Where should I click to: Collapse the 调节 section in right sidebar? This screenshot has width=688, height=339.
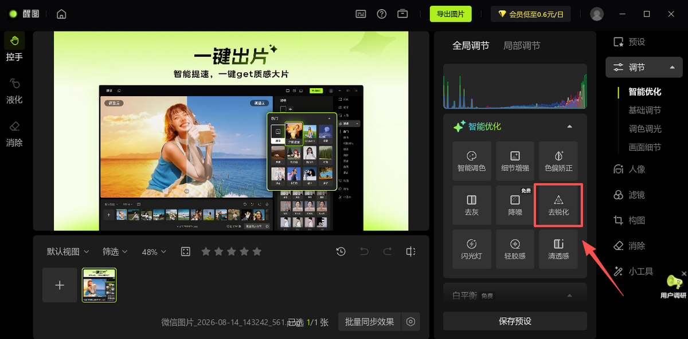(x=672, y=67)
